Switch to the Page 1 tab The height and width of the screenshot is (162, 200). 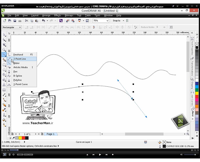[x=50, y=134]
